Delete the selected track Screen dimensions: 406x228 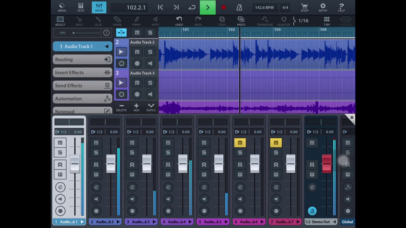pyautogui.click(x=121, y=107)
